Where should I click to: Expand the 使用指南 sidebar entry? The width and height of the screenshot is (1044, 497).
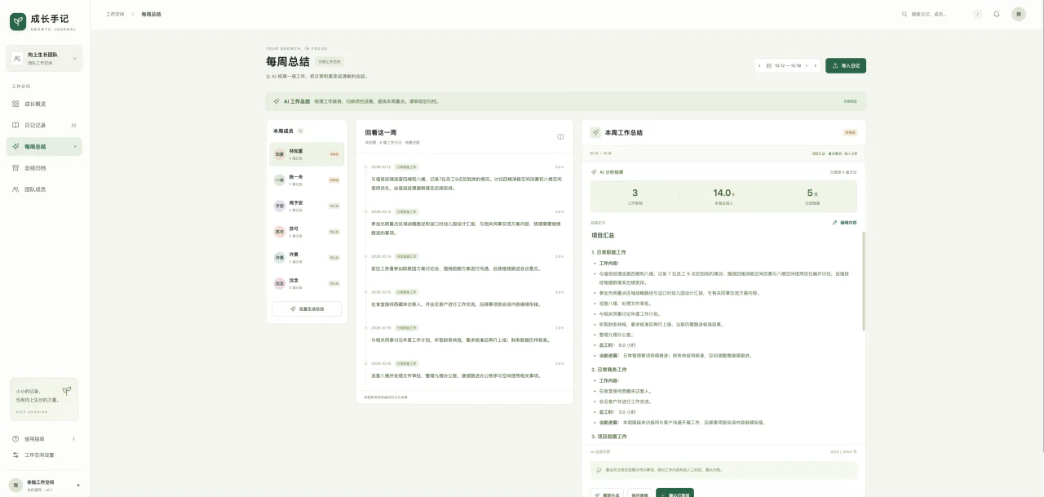pyautogui.click(x=45, y=439)
